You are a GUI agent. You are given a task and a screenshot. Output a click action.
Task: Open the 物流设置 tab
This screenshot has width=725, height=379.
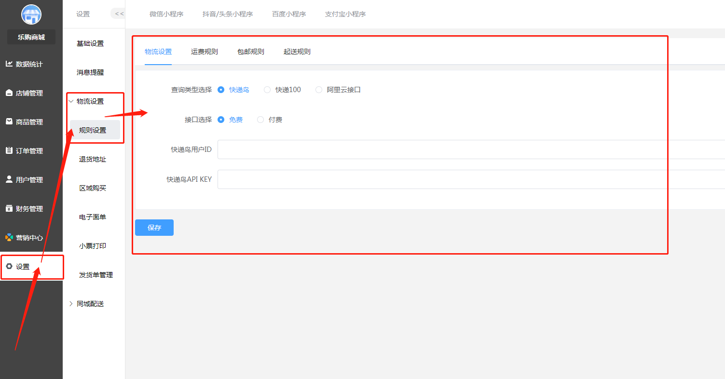point(158,52)
